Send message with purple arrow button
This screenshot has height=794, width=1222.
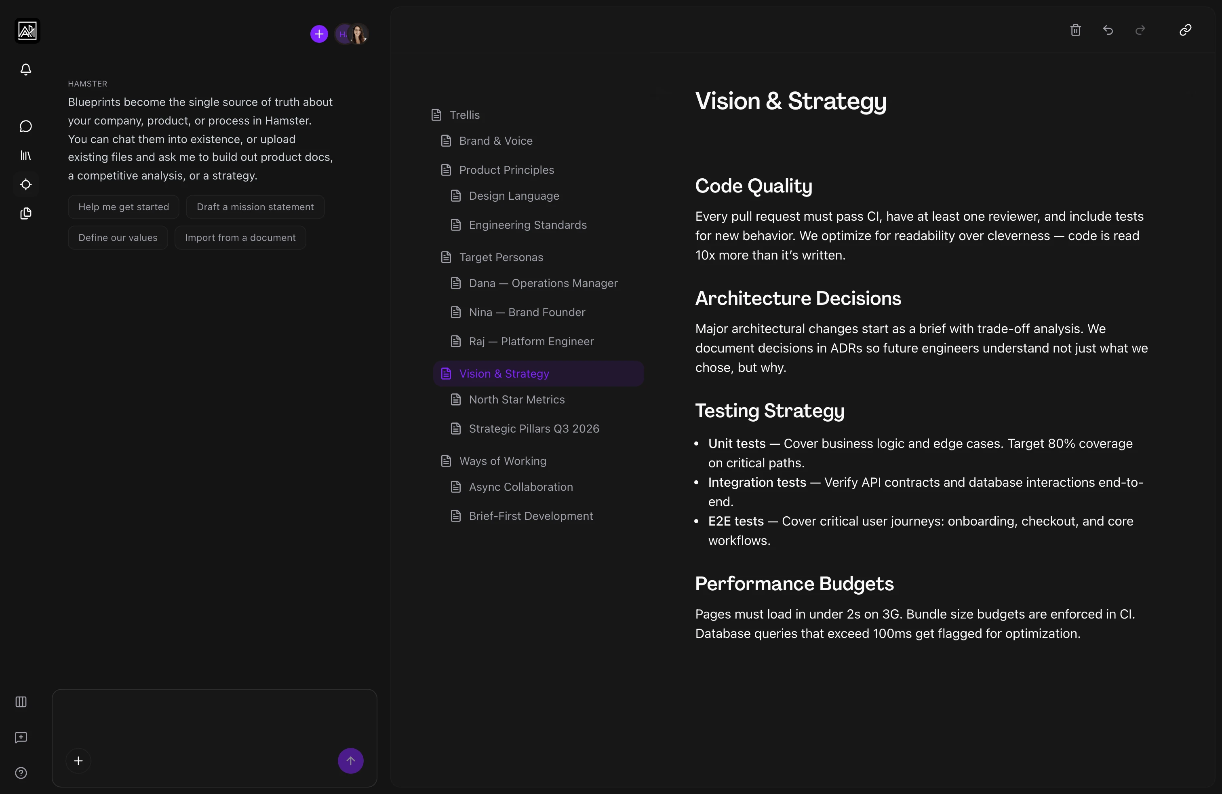[351, 760]
